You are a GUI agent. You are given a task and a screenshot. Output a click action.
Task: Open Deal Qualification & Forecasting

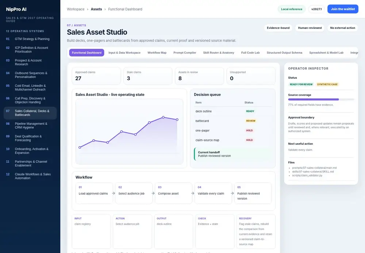click(x=30, y=138)
